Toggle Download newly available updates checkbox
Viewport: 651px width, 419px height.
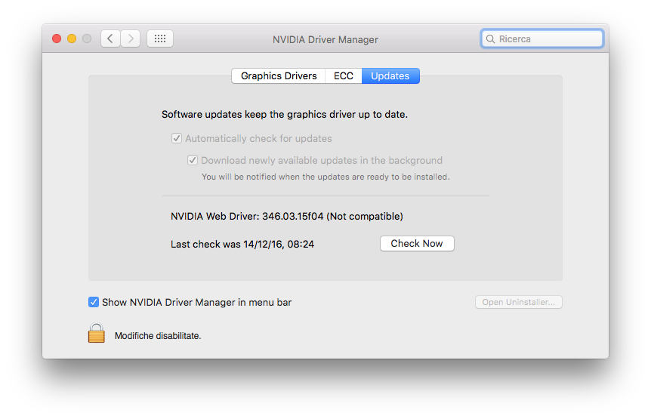point(193,160)
